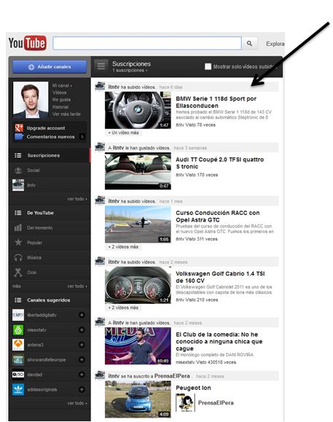Click the Ocio icon in sidebar

coord(18,273)
